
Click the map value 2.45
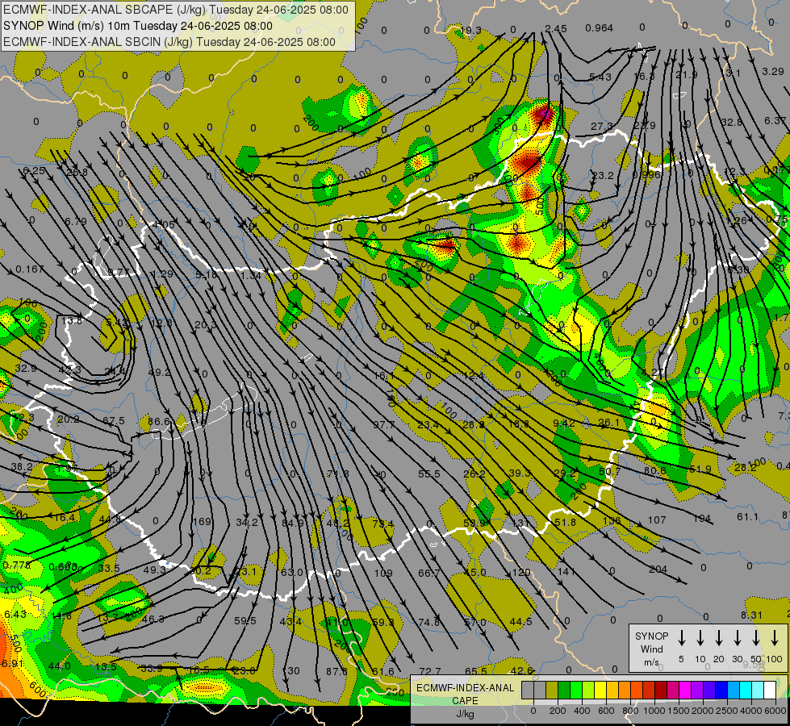coord(556,29)
